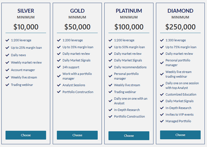Click checkmark beside Platinum's Daily recommendations
207x147 pixels.
point(110,67)
